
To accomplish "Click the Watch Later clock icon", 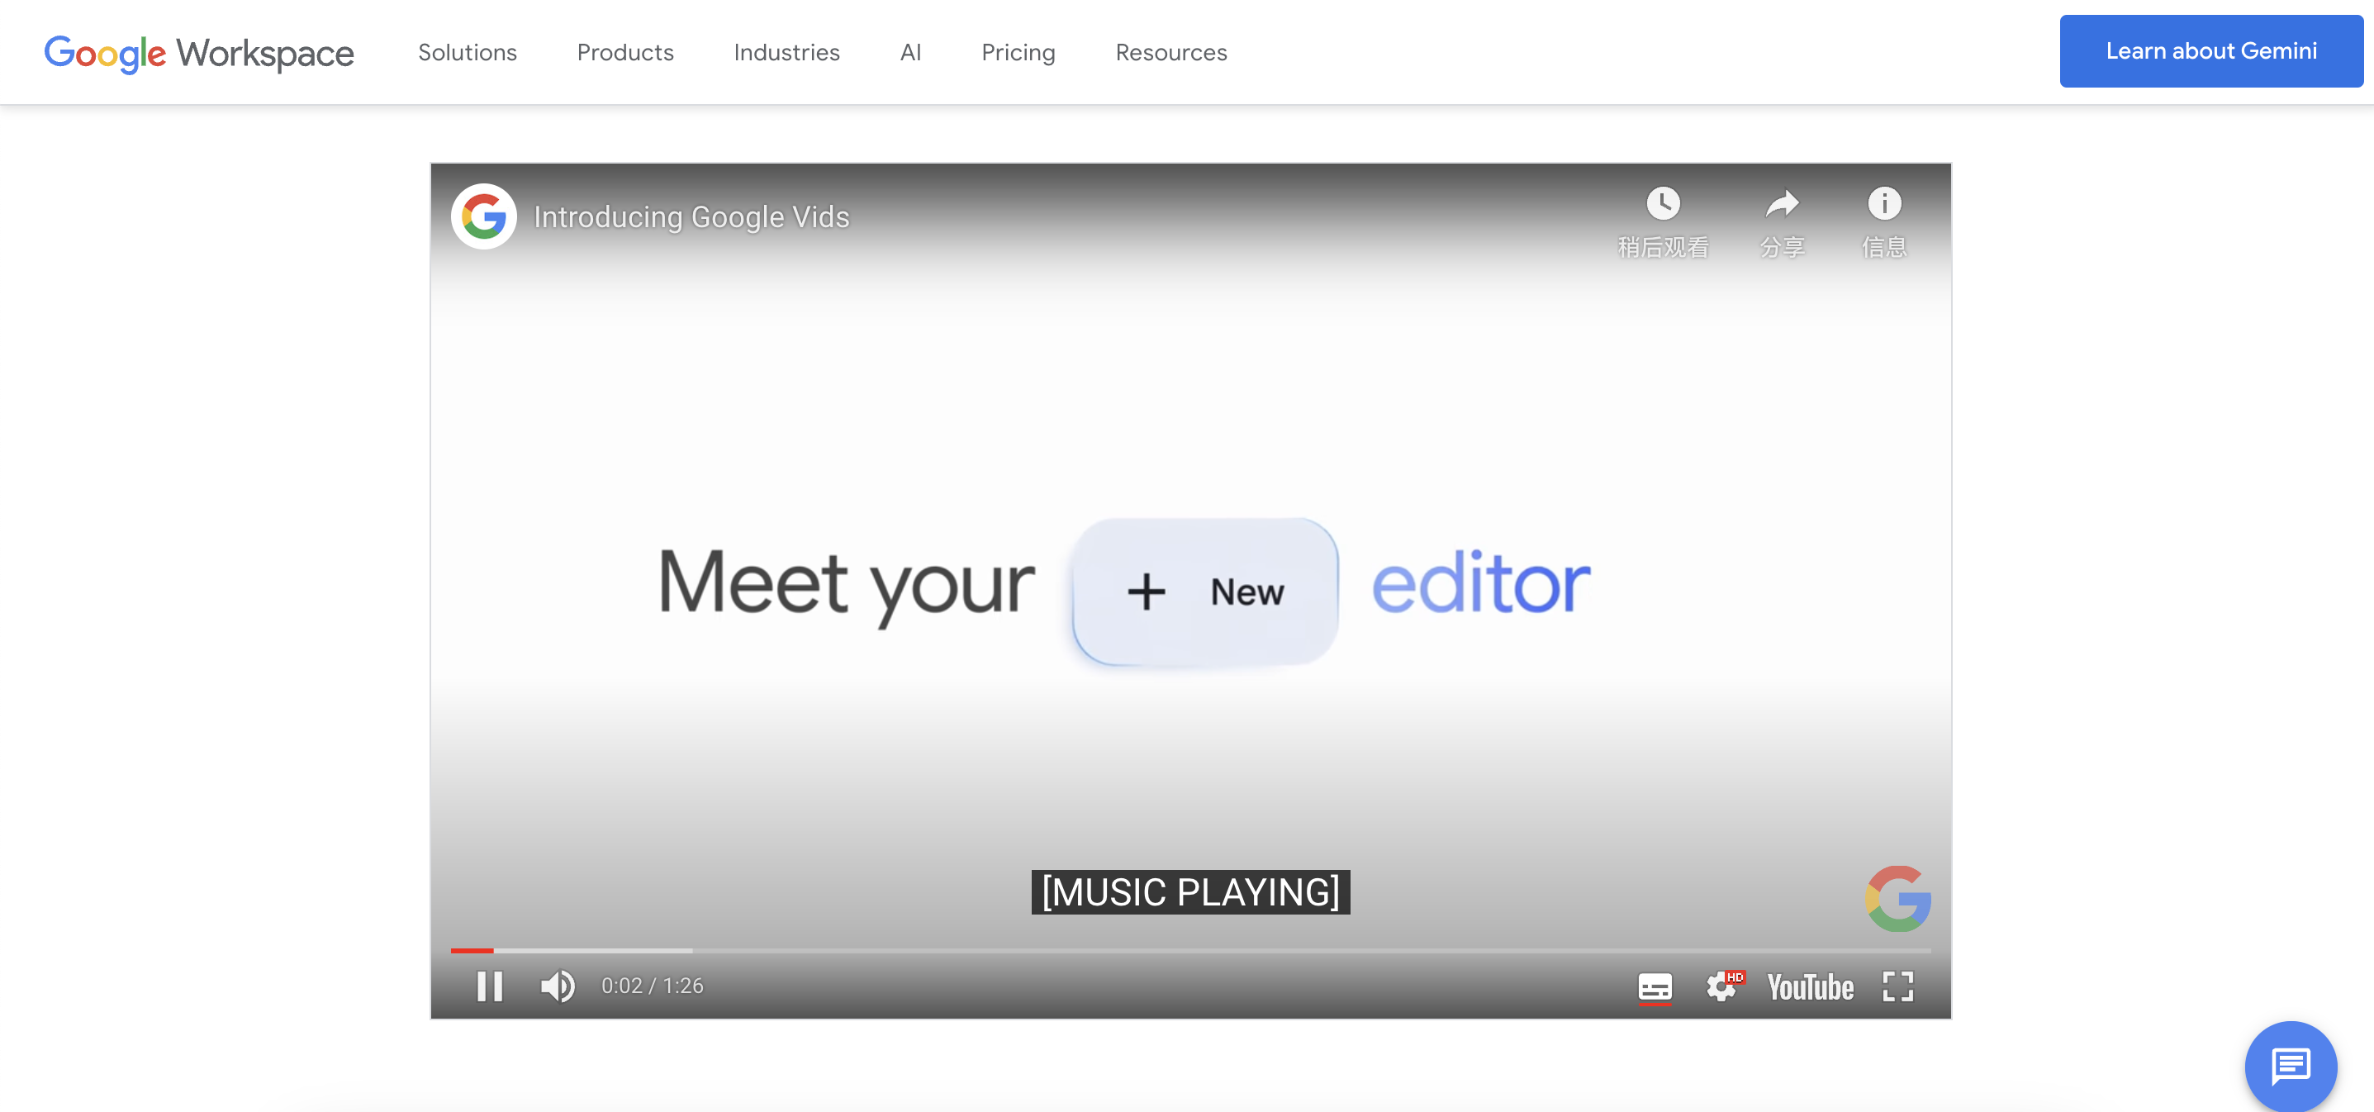I will (1662, 205).
